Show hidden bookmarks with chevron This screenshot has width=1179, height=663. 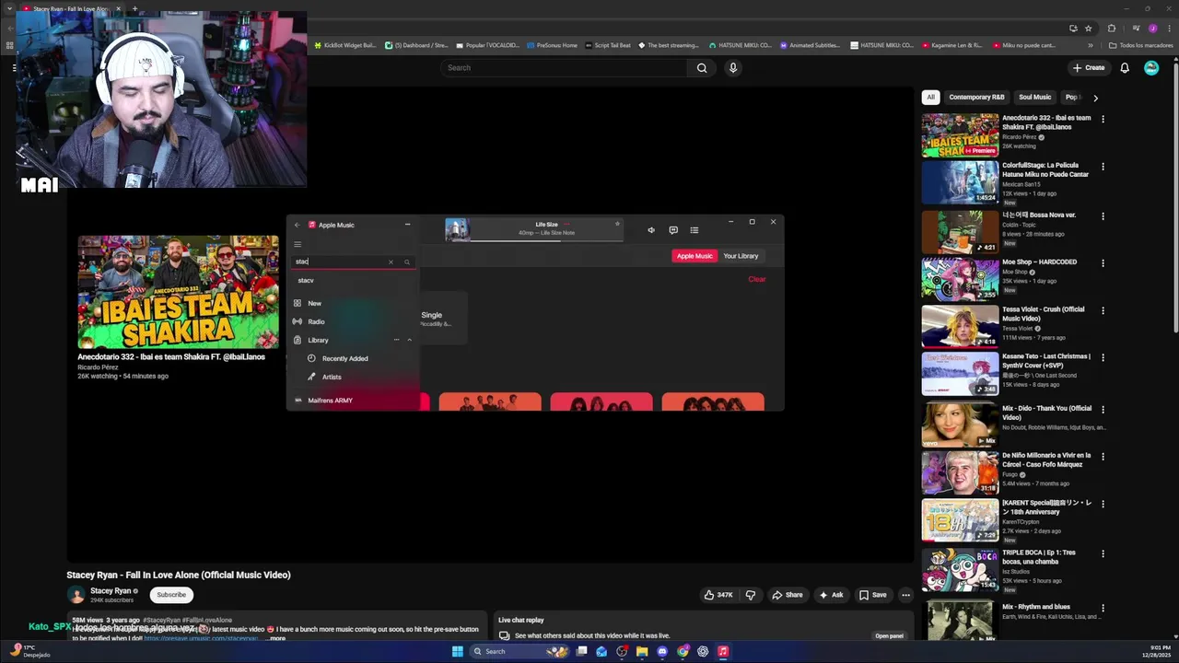click(x=1091, y=45)
